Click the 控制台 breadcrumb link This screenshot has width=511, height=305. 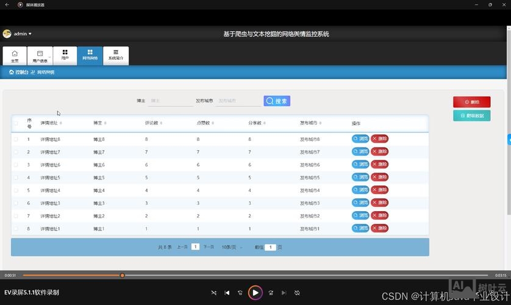[19, 72]
